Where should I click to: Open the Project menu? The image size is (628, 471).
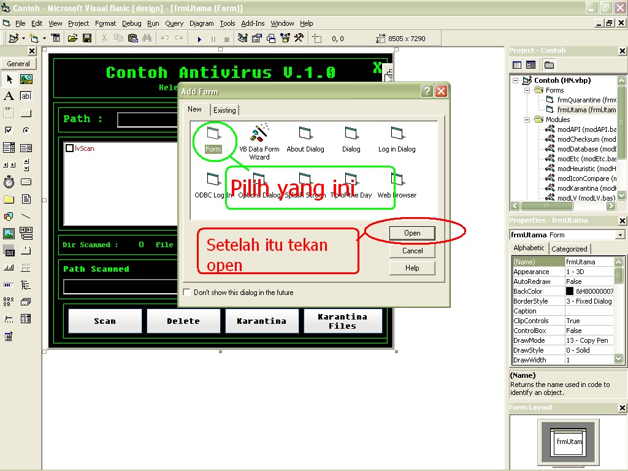[78, 23]
